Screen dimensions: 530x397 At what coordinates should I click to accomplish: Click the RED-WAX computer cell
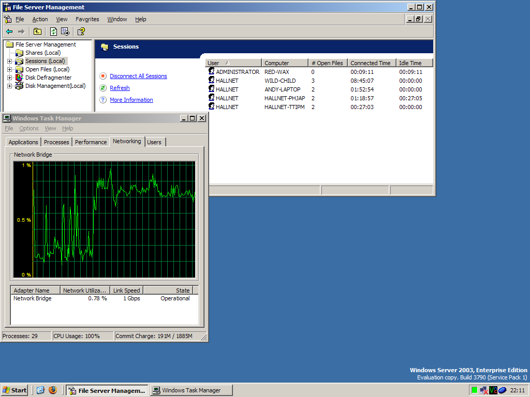click(277, 72)
